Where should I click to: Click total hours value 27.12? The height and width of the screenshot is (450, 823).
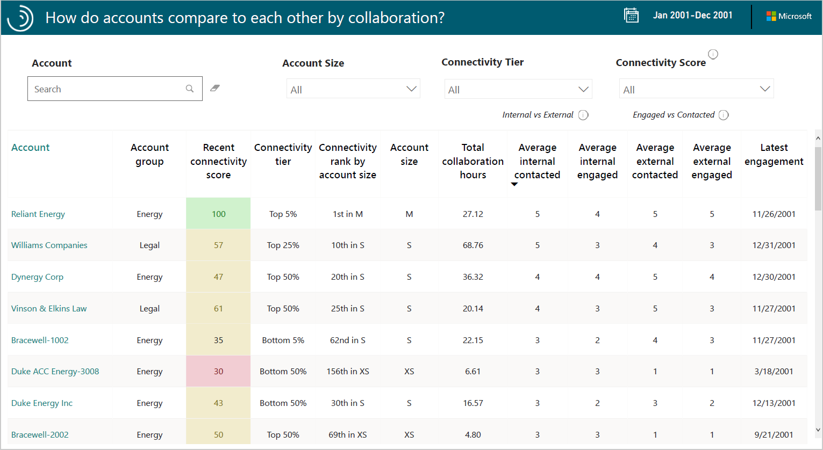tap(473, 214)
